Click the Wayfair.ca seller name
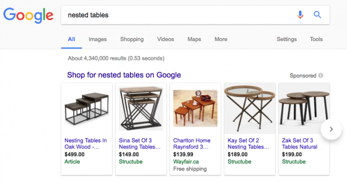This screenshot has height=183, width=347. pos(186,162)
